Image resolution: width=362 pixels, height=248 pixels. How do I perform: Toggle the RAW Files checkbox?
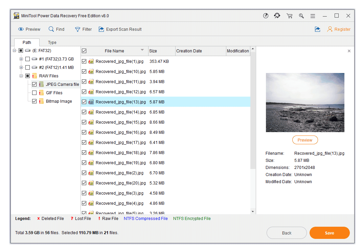coord(27,76)
